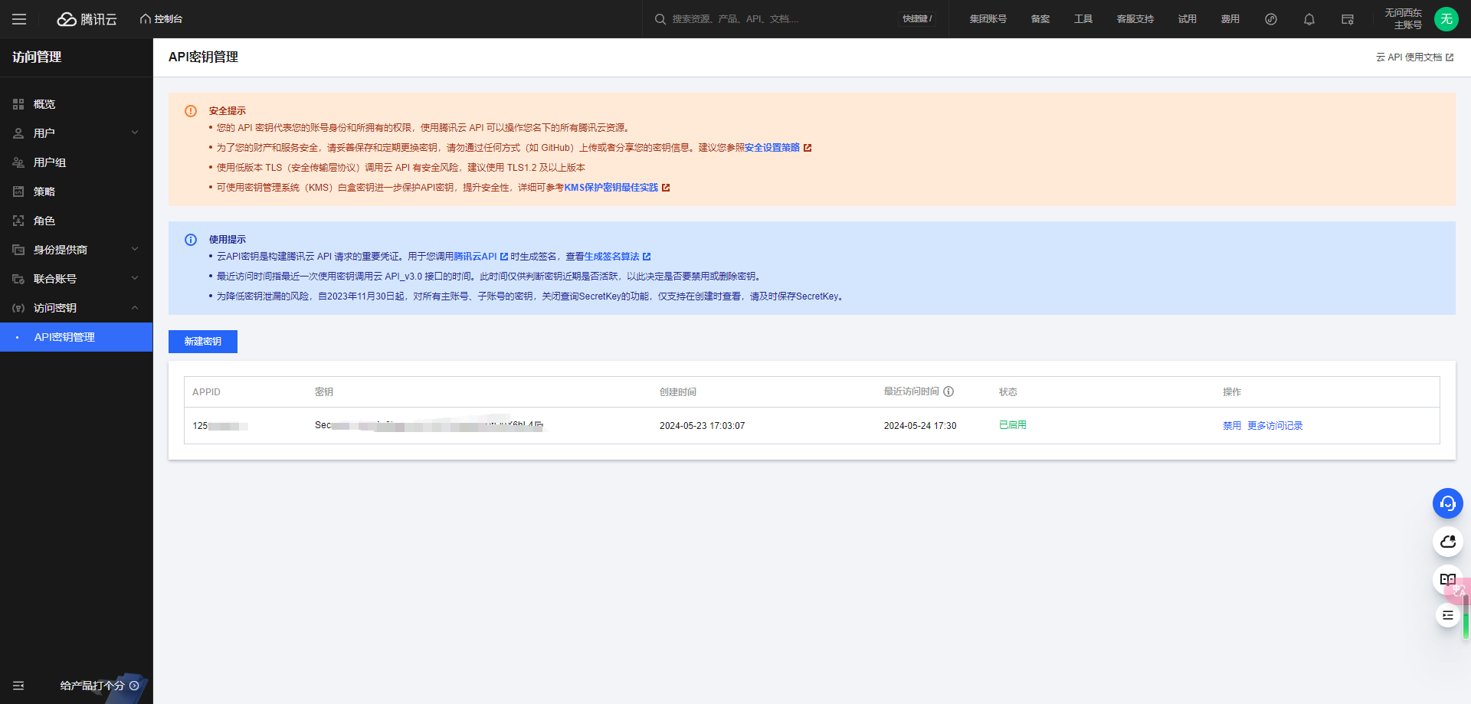Click the top-bar icon beside the bell
This screenshot has width=1471, height=704.
coord(1348,19)
